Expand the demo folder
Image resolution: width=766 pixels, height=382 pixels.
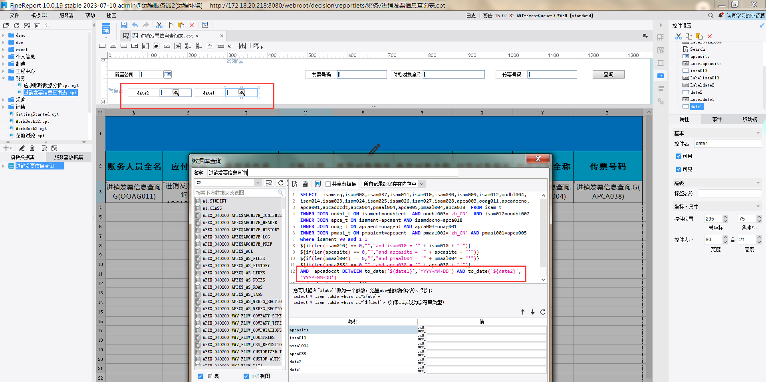pyautogui.click(x=3, y=35)
